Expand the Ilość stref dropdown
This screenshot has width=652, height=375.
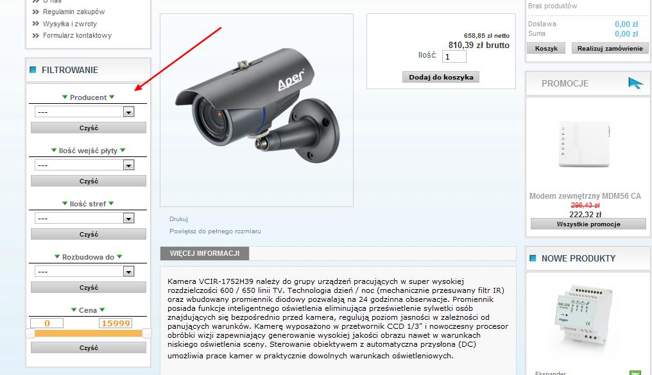point(85,218)
